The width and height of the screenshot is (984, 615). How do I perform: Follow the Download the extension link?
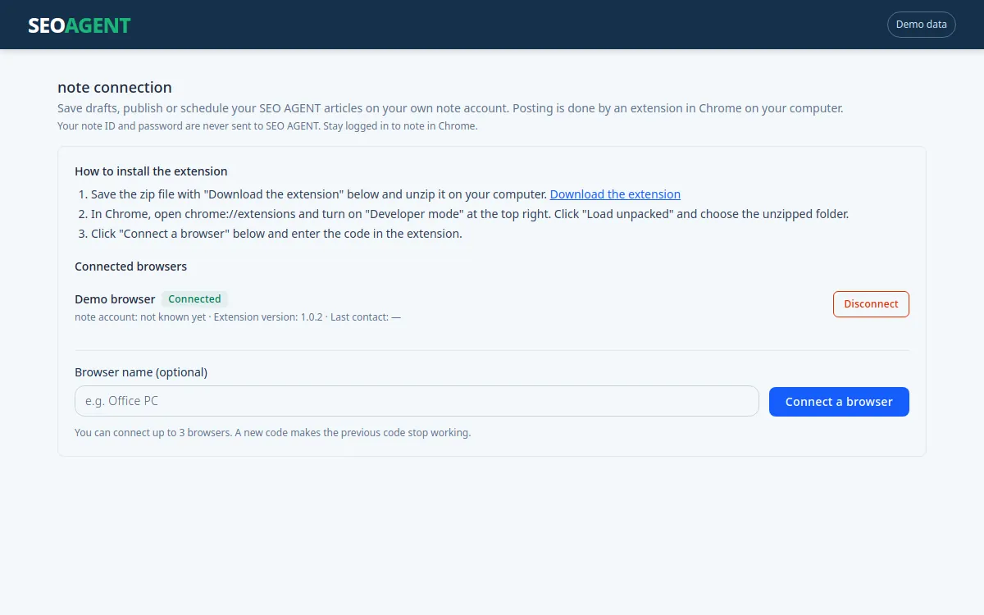[x=615, y=194]
